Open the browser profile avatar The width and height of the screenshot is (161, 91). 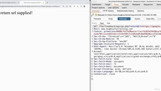(84, 6)
